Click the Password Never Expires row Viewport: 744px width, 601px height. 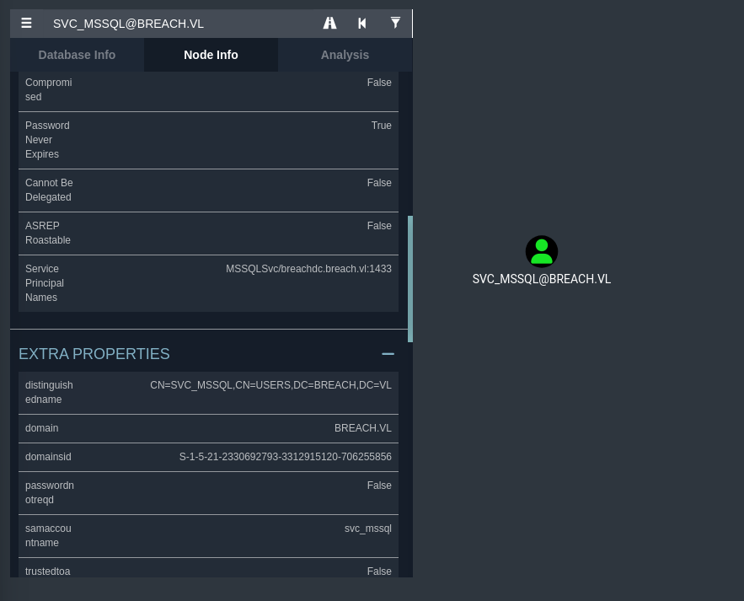208,140
